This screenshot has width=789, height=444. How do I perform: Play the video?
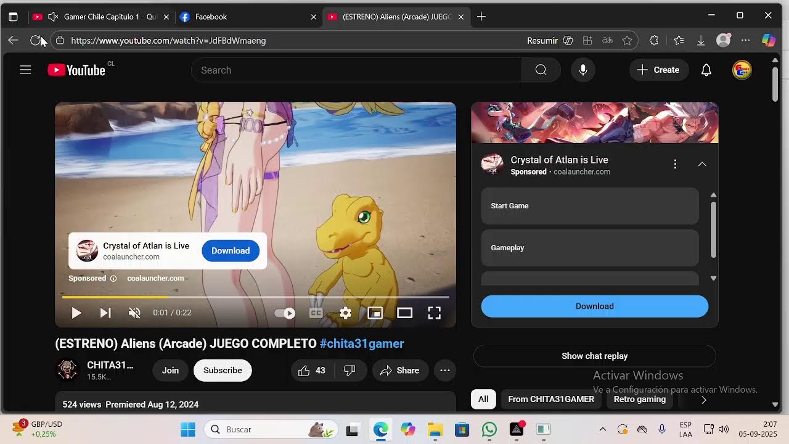tap(76, 313)
